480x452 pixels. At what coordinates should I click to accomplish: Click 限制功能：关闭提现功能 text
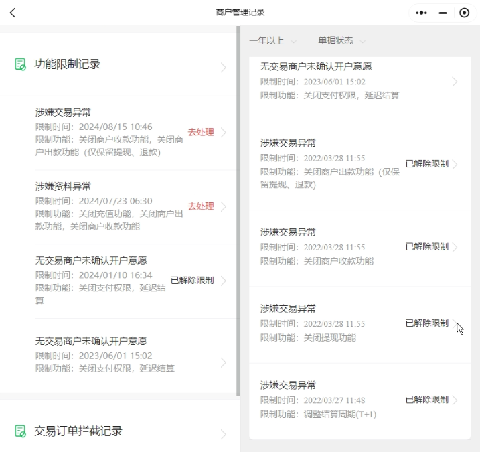[x=308, y=337]
